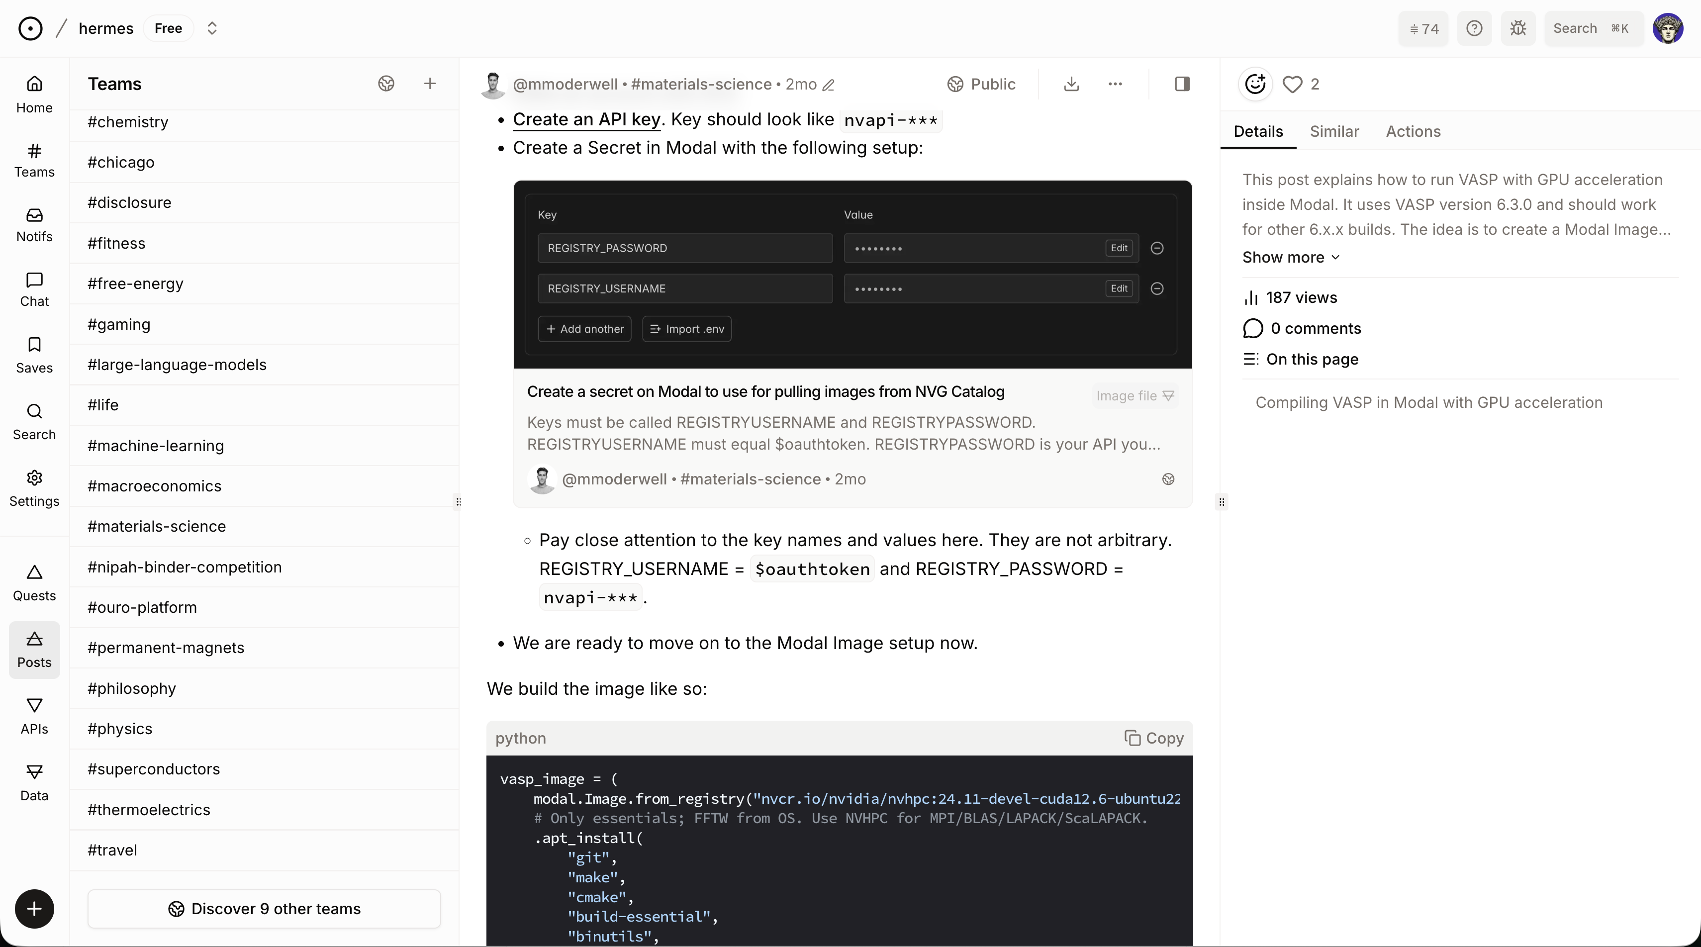The height and width of the screenshot is (947, 1701).
Task: Click the plus icon to add team
Action: point(430,83)
